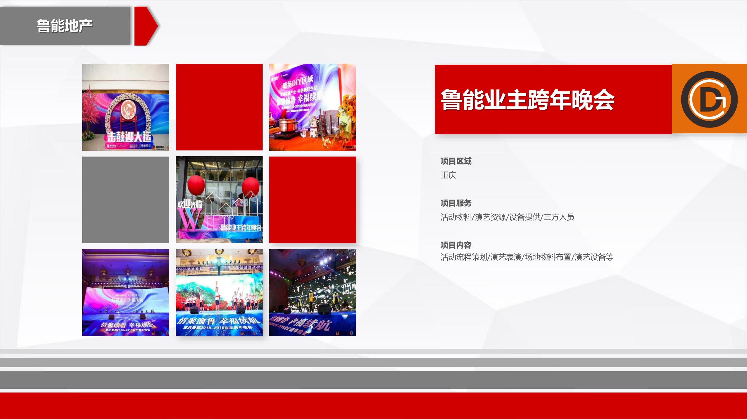Select the red square in top row
The width and height of the screenshot is (747, 420).
219,107
